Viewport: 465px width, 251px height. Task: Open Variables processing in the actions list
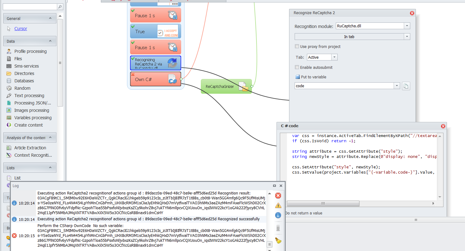point(33,118)
